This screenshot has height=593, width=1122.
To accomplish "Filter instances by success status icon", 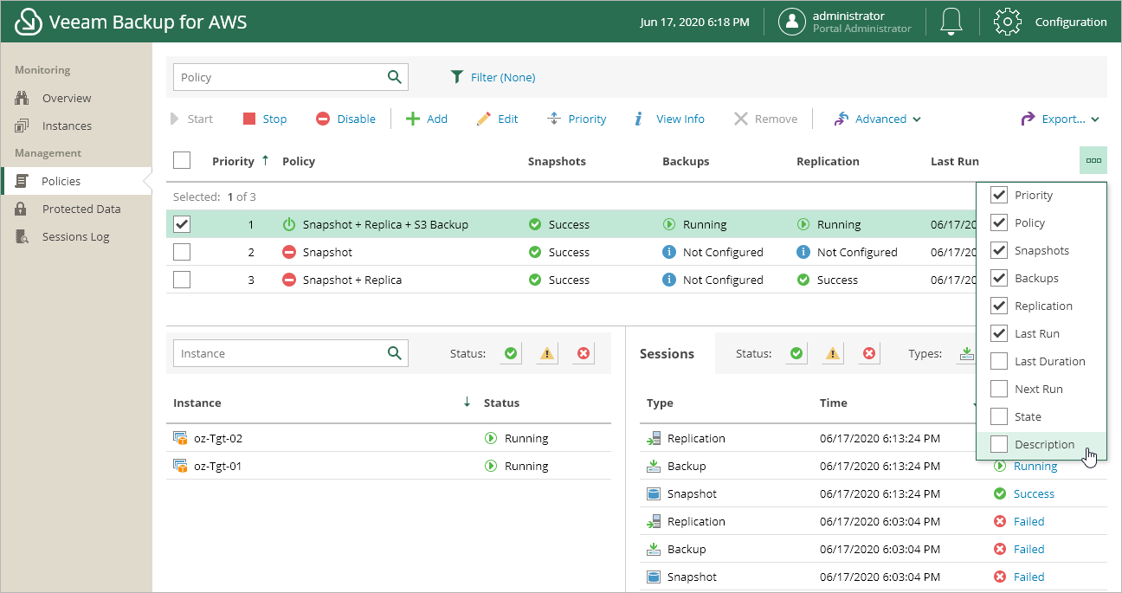I will pos(511,353).
